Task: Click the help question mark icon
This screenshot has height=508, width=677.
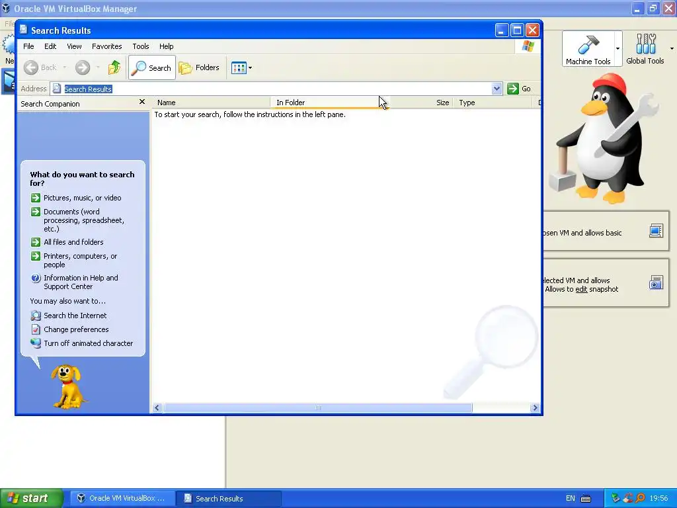Action: pyautogui.click(x=36, y=278)
